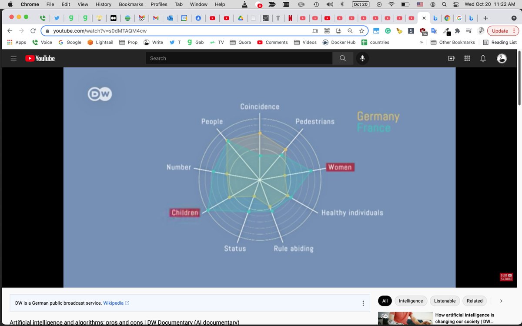
Task: Open the YouTube apps grid icon
Action: pyautogui.click(x=467, y=58)
